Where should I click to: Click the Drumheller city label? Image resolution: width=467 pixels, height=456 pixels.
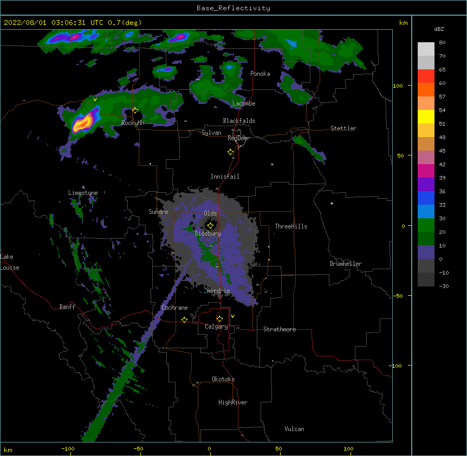[346, 264]
